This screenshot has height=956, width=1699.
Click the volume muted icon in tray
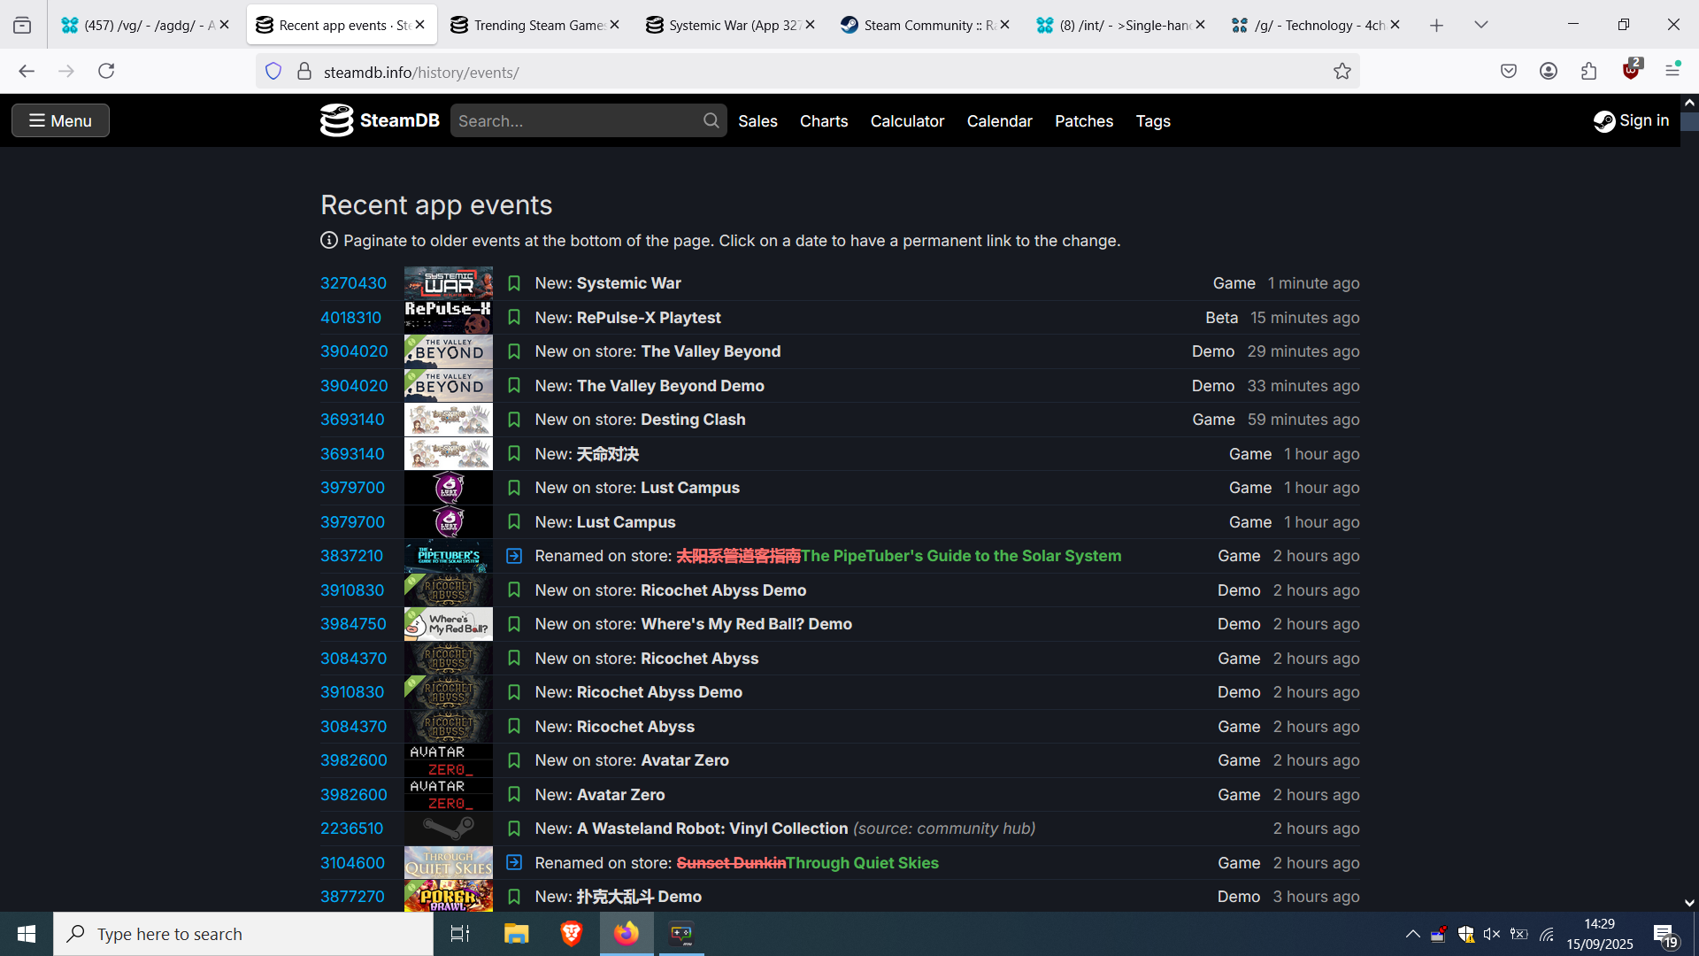(x=1492, y=934)
